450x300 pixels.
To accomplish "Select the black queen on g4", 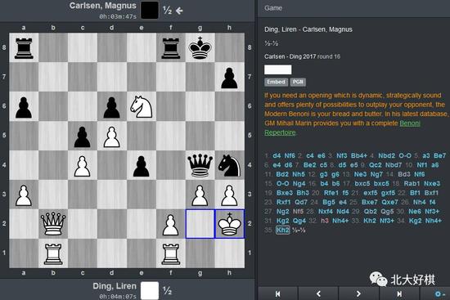I will click(200, 164).
